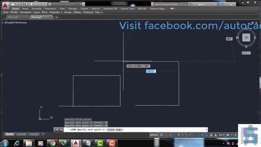Viewport: 261px width, 147px height.
Task: Open the Layers panel button
Action: pos(36,12)
